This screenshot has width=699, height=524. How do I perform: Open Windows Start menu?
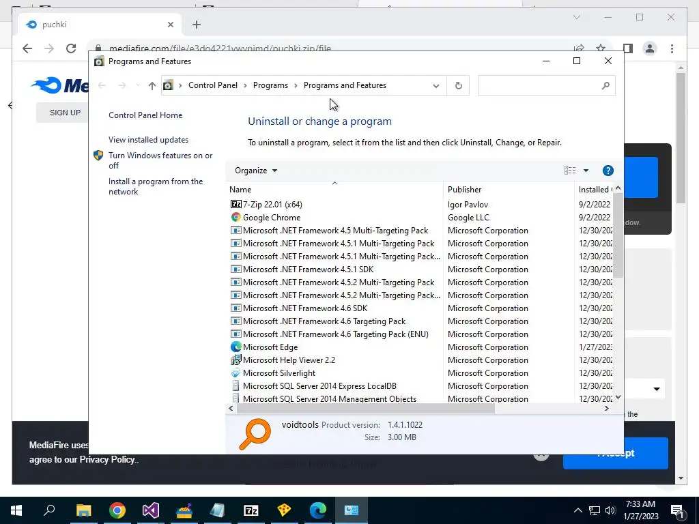(16, 510)
